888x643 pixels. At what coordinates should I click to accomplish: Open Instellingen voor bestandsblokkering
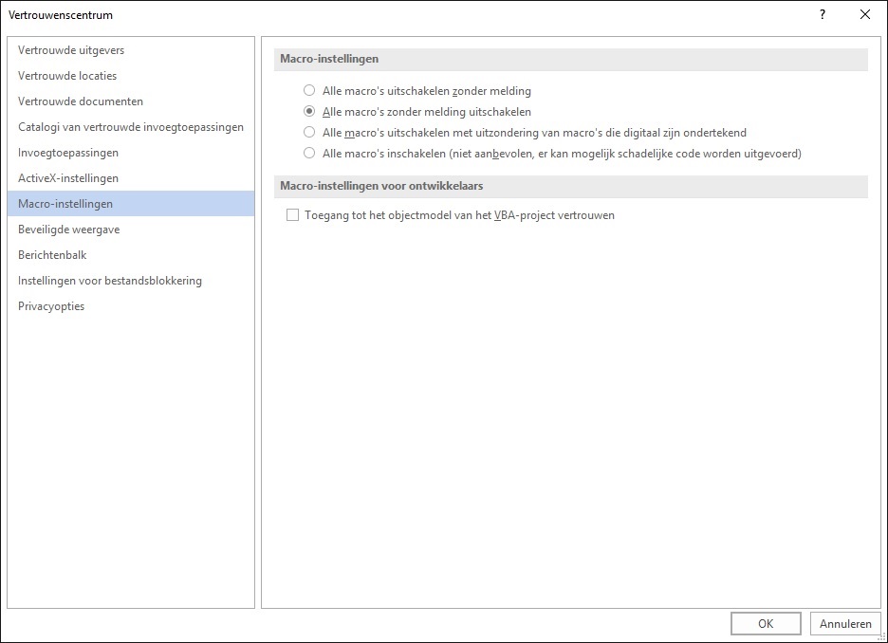pos(131,280)
